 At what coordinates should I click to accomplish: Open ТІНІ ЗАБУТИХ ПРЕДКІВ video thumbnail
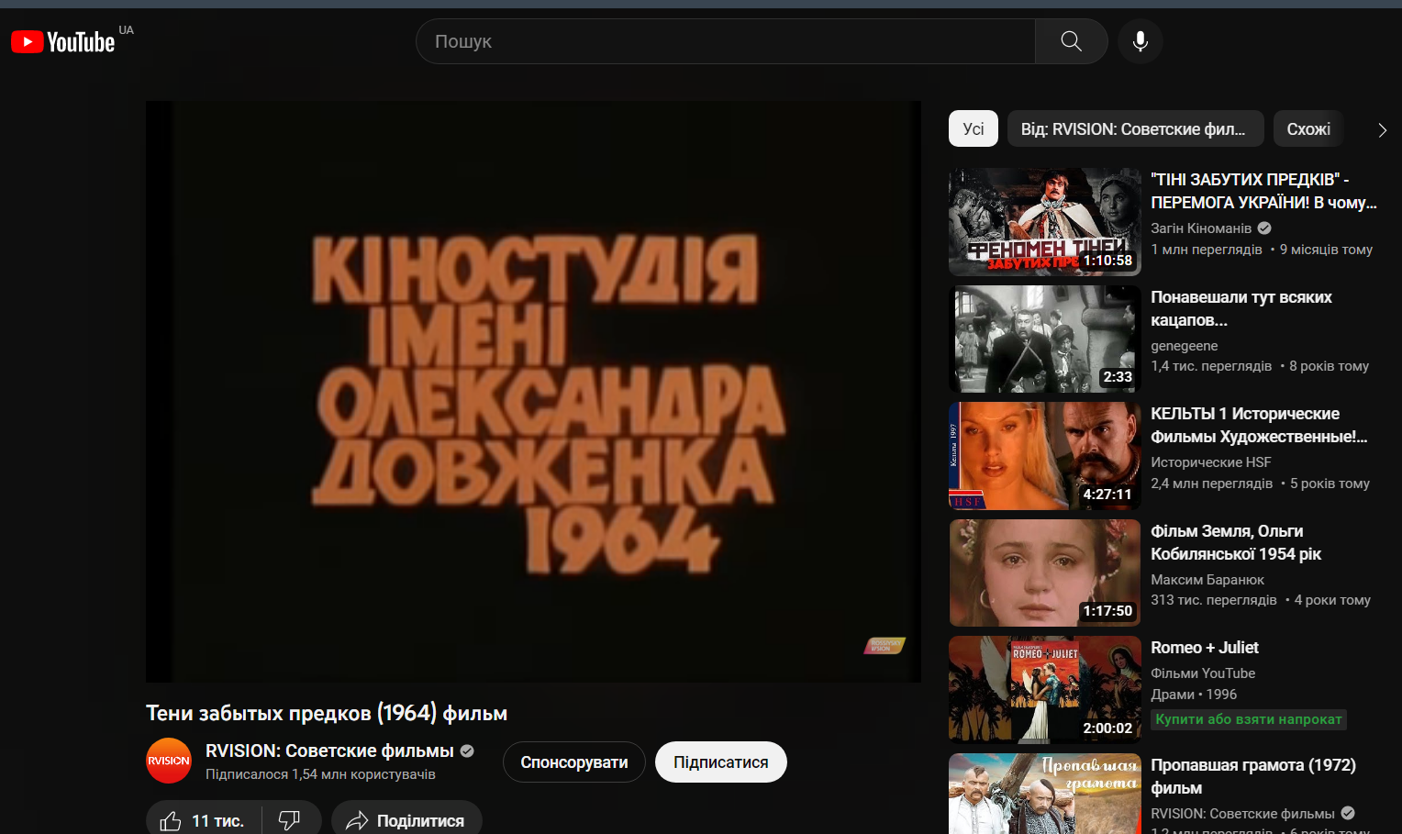pos(1045,222)
